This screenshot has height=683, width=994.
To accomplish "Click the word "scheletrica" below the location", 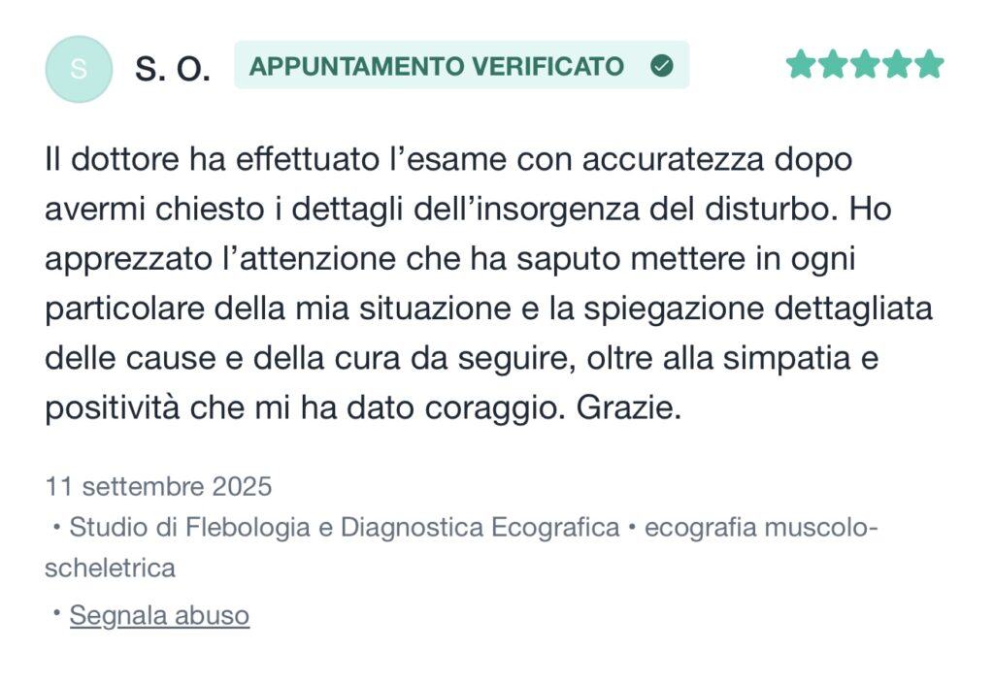I will click(110, 568).
